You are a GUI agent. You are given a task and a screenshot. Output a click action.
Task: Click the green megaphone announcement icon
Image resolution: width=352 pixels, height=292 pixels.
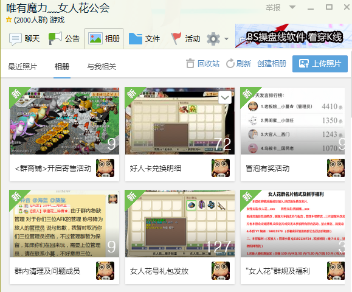pos(55,38)
